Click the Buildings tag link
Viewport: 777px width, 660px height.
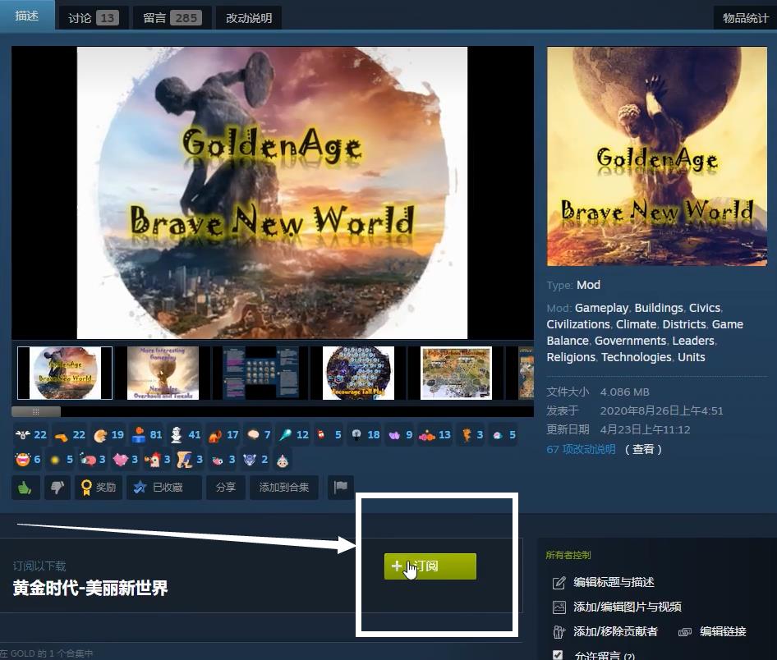[x=659, y=308]
